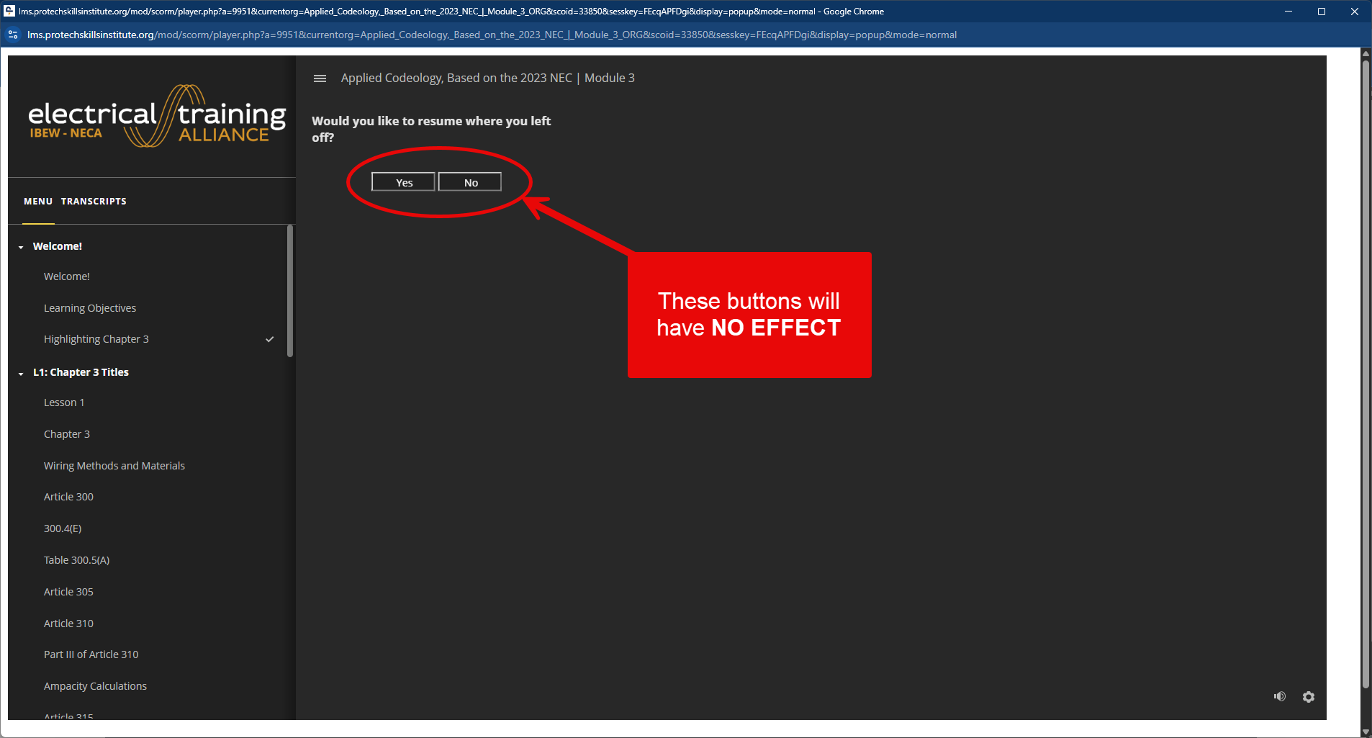Maximize the Chrome popup window
This screenshot has height=738, width=1372.
click(x=1322, y=12)
